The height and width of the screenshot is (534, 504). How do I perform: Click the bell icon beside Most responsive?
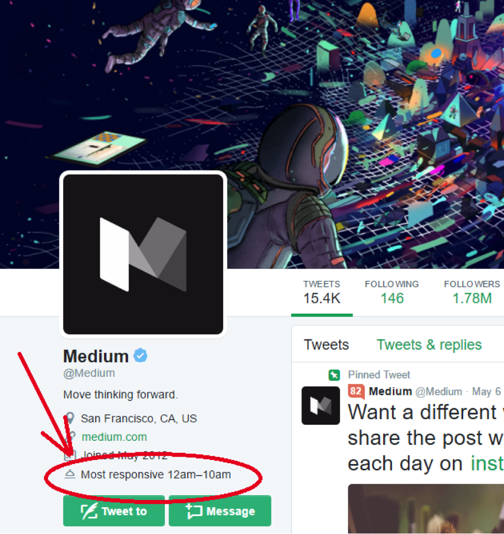[70, 474]
